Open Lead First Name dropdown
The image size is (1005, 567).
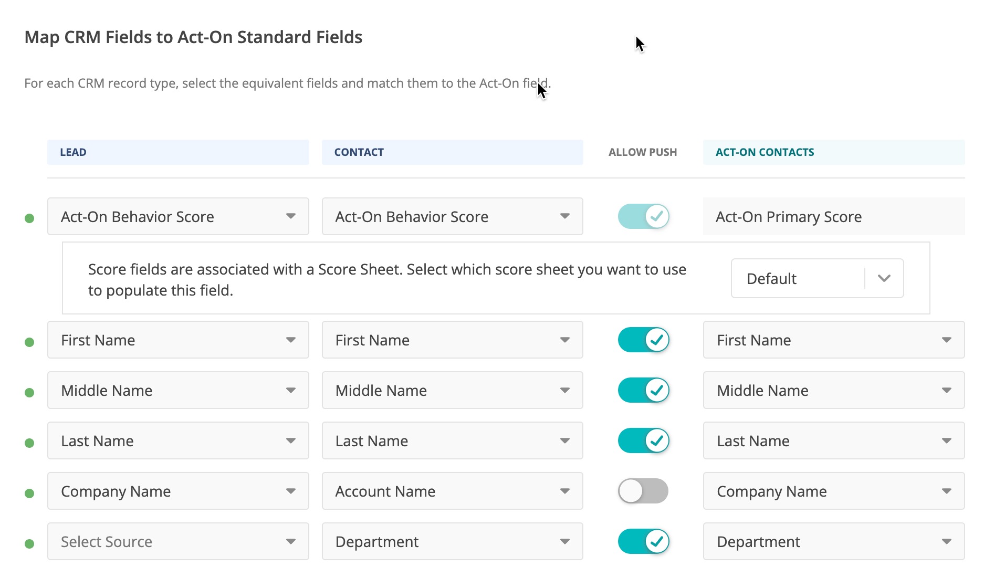(x=178, y=340)
